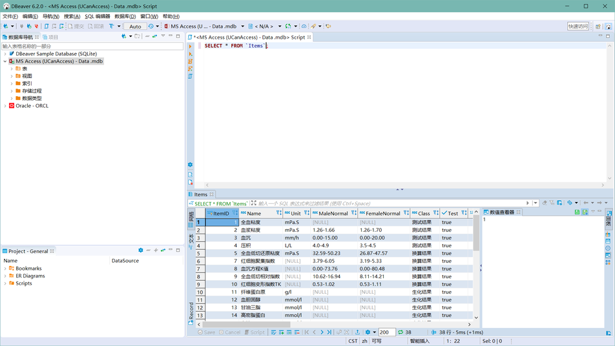The width and height of the screenshot is (615, 346).
Task: Click Add row icon in results toolbar
Action: (281, 332)
